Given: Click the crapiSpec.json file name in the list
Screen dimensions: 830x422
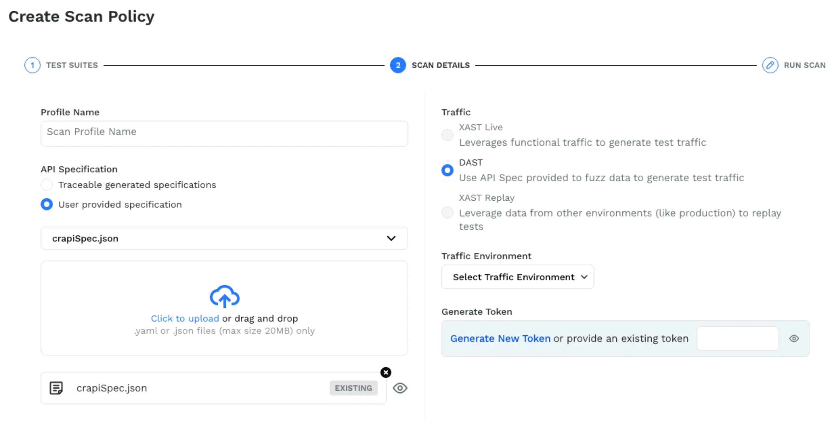Looking at the screenshot, I should (112, 388).
